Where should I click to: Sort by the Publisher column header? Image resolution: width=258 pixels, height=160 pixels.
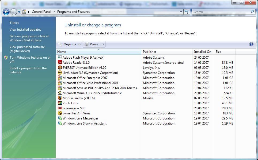tap(167, 52)
